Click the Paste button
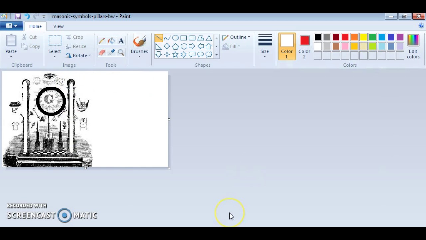 11,41
